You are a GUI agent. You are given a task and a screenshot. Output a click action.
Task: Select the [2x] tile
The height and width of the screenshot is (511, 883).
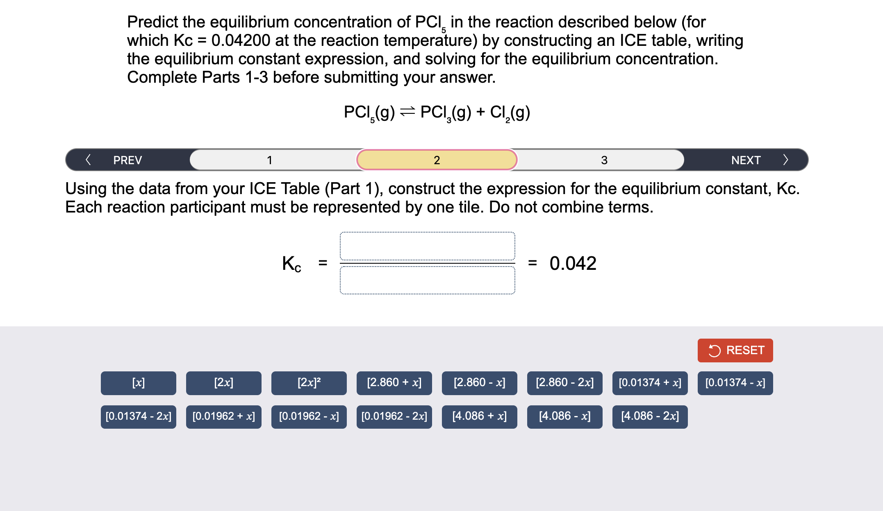(x=223, y=383)
